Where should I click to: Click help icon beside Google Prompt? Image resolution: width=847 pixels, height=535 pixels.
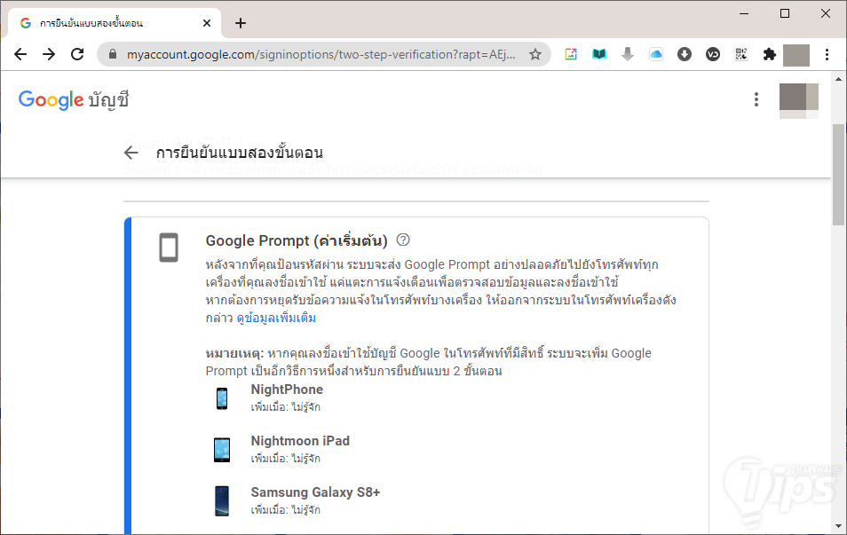(403, 240)
